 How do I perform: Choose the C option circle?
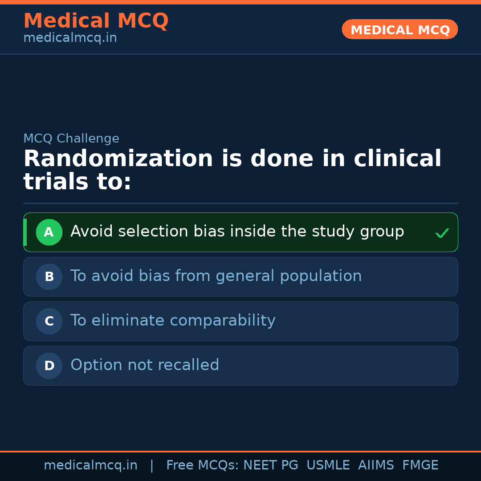[x=49, y=321]
